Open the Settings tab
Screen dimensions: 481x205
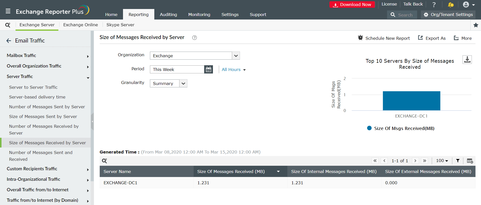(x=230, y=14)
